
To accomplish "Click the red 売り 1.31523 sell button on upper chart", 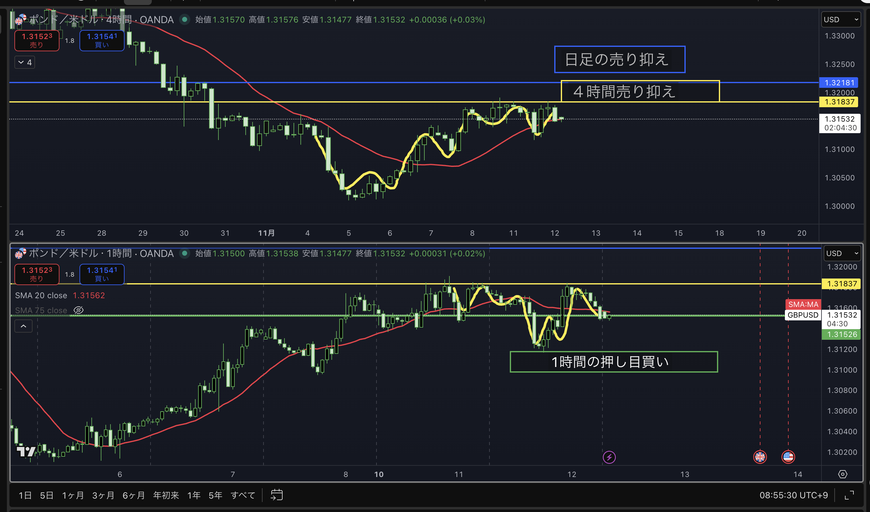I will pyautogui.click(x=37, y=40).
